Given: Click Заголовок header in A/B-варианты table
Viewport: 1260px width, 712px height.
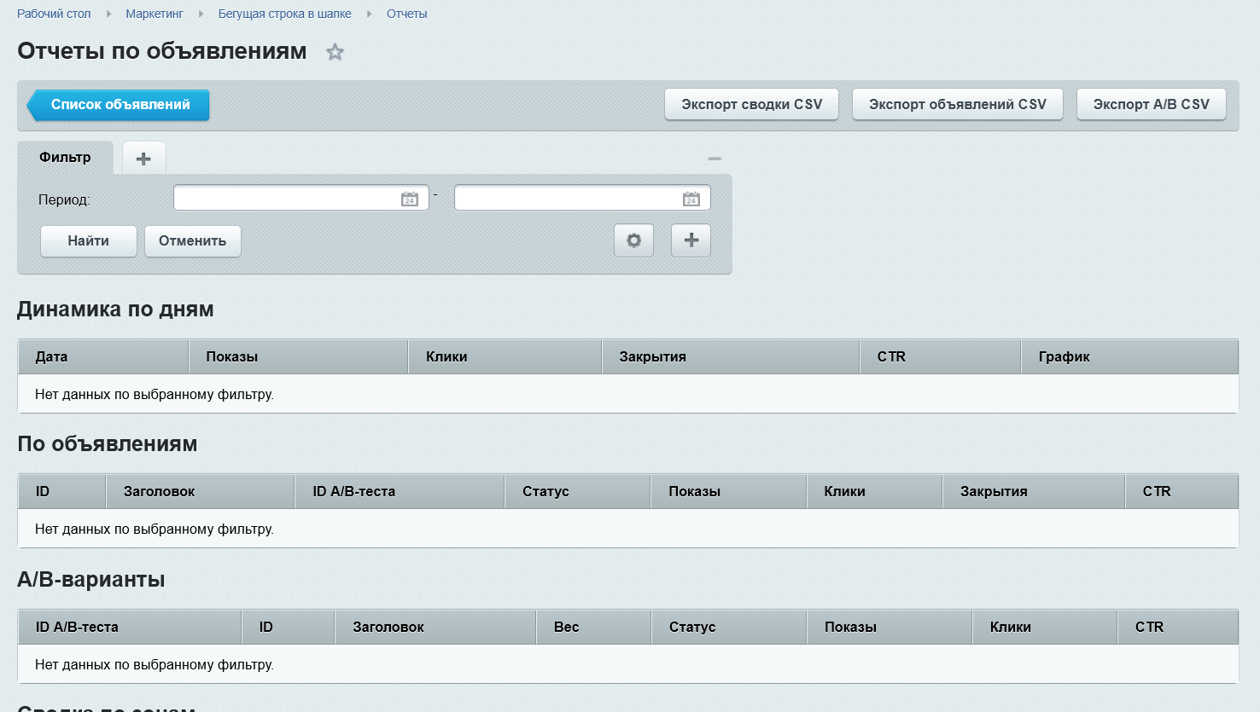Looking at the screenshot, I should pos(436,627).
